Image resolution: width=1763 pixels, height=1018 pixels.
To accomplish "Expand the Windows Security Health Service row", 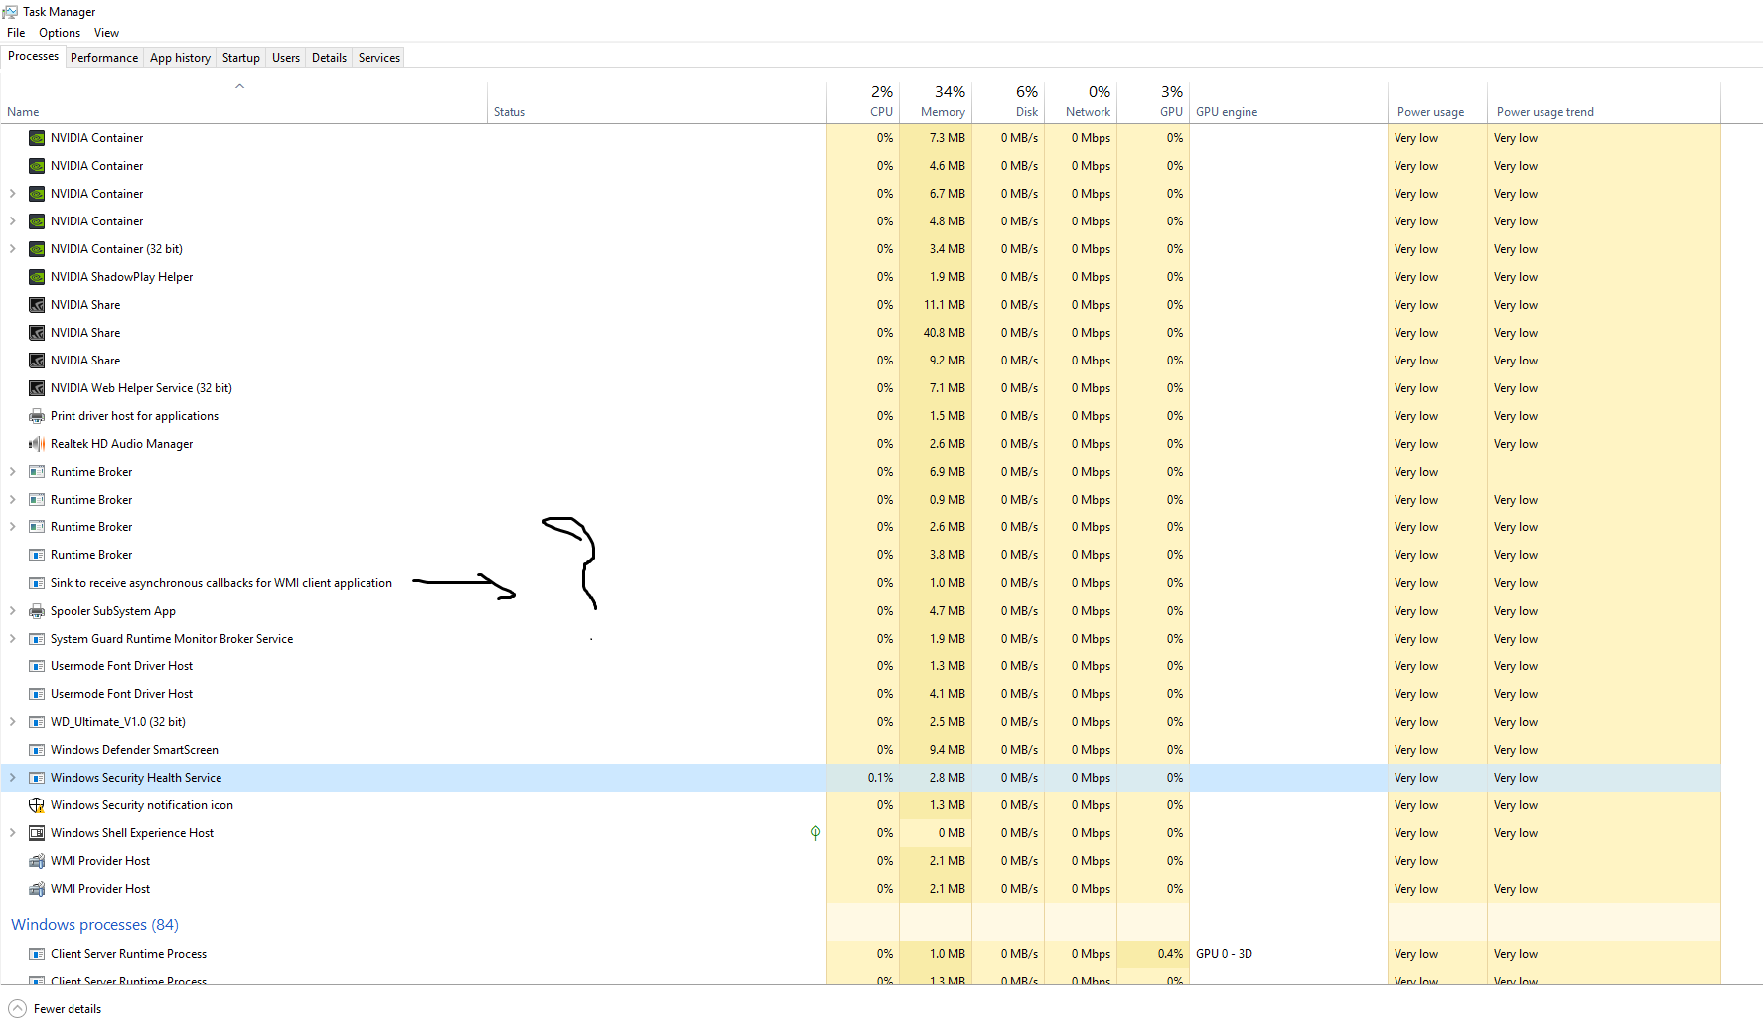I will [x=13, y=778].
